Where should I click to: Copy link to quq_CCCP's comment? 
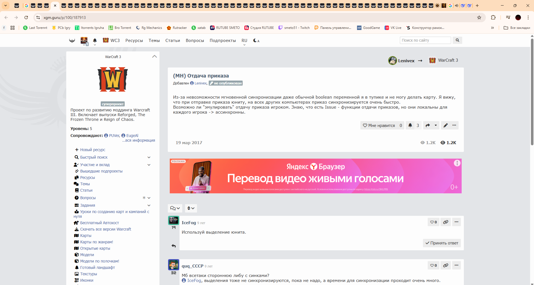click(x=446, y=265)
